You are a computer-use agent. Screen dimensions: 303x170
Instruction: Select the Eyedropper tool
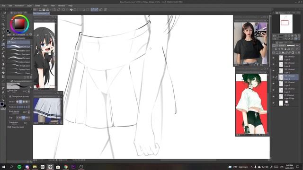click(x=3, y=40)
